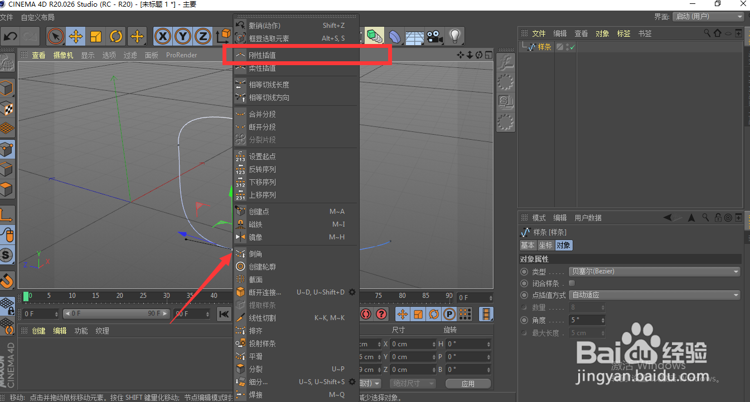
Task: Open options gear for the Disconnect command
Action: (352, 292)
